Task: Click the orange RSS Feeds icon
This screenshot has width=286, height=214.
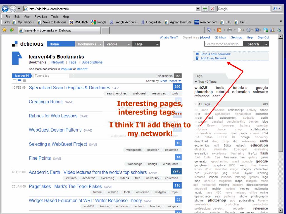Action: click(x=219, y=30)
